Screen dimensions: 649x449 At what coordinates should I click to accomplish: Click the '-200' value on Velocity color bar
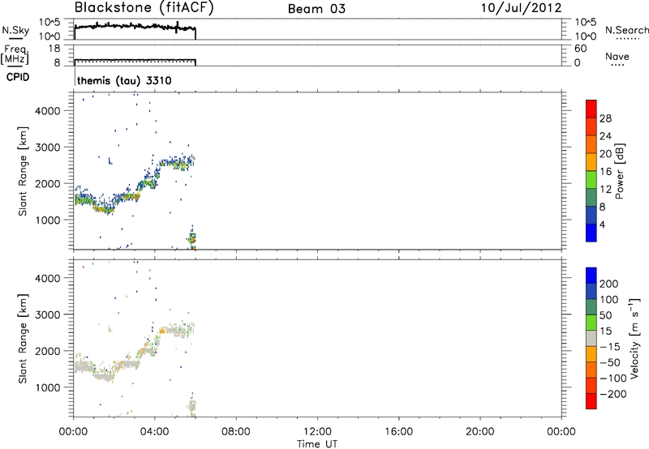point(613,394)
